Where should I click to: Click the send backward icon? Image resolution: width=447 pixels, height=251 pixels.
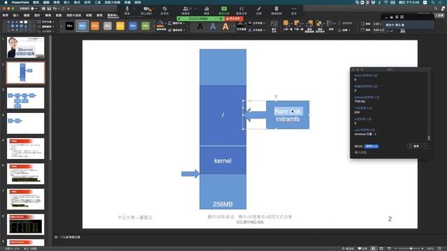(297, 24)
